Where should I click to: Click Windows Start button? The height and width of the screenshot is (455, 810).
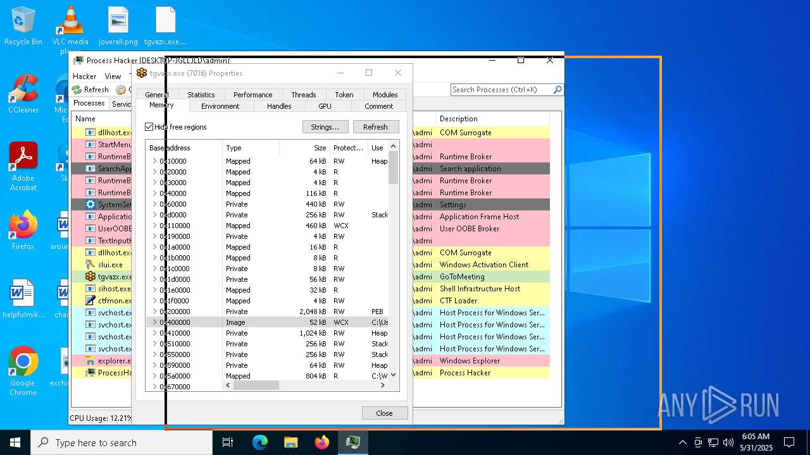(15, 442)
